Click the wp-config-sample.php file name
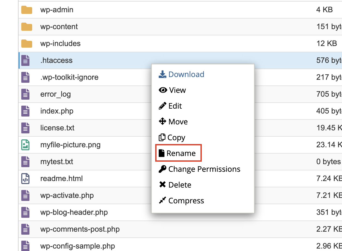 pos(77,246)
